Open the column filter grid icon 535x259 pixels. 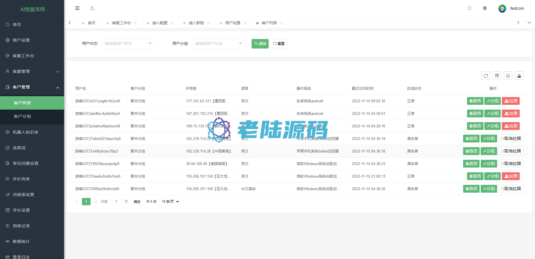click(497, 76)
